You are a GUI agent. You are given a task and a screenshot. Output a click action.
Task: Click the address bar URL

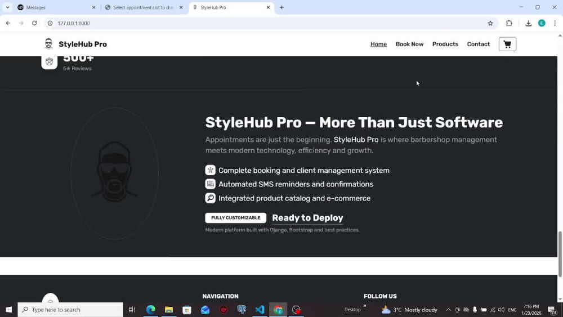[74, 23]
